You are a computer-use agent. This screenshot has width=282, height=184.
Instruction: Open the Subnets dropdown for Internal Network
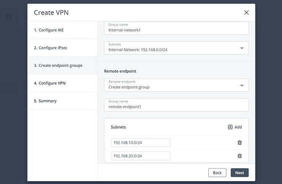pyautogui.click(x=176, y=48)
